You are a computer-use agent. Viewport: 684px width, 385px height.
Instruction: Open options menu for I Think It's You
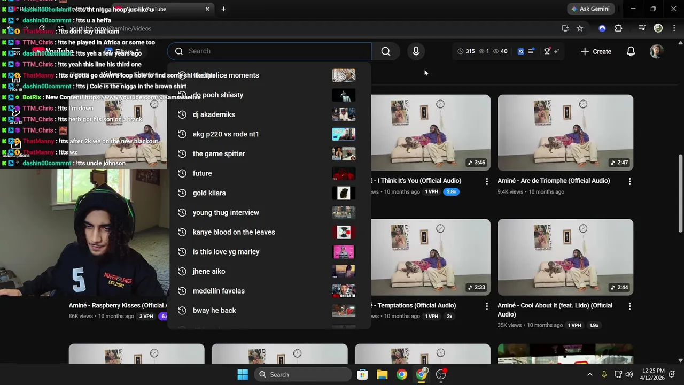487,182
